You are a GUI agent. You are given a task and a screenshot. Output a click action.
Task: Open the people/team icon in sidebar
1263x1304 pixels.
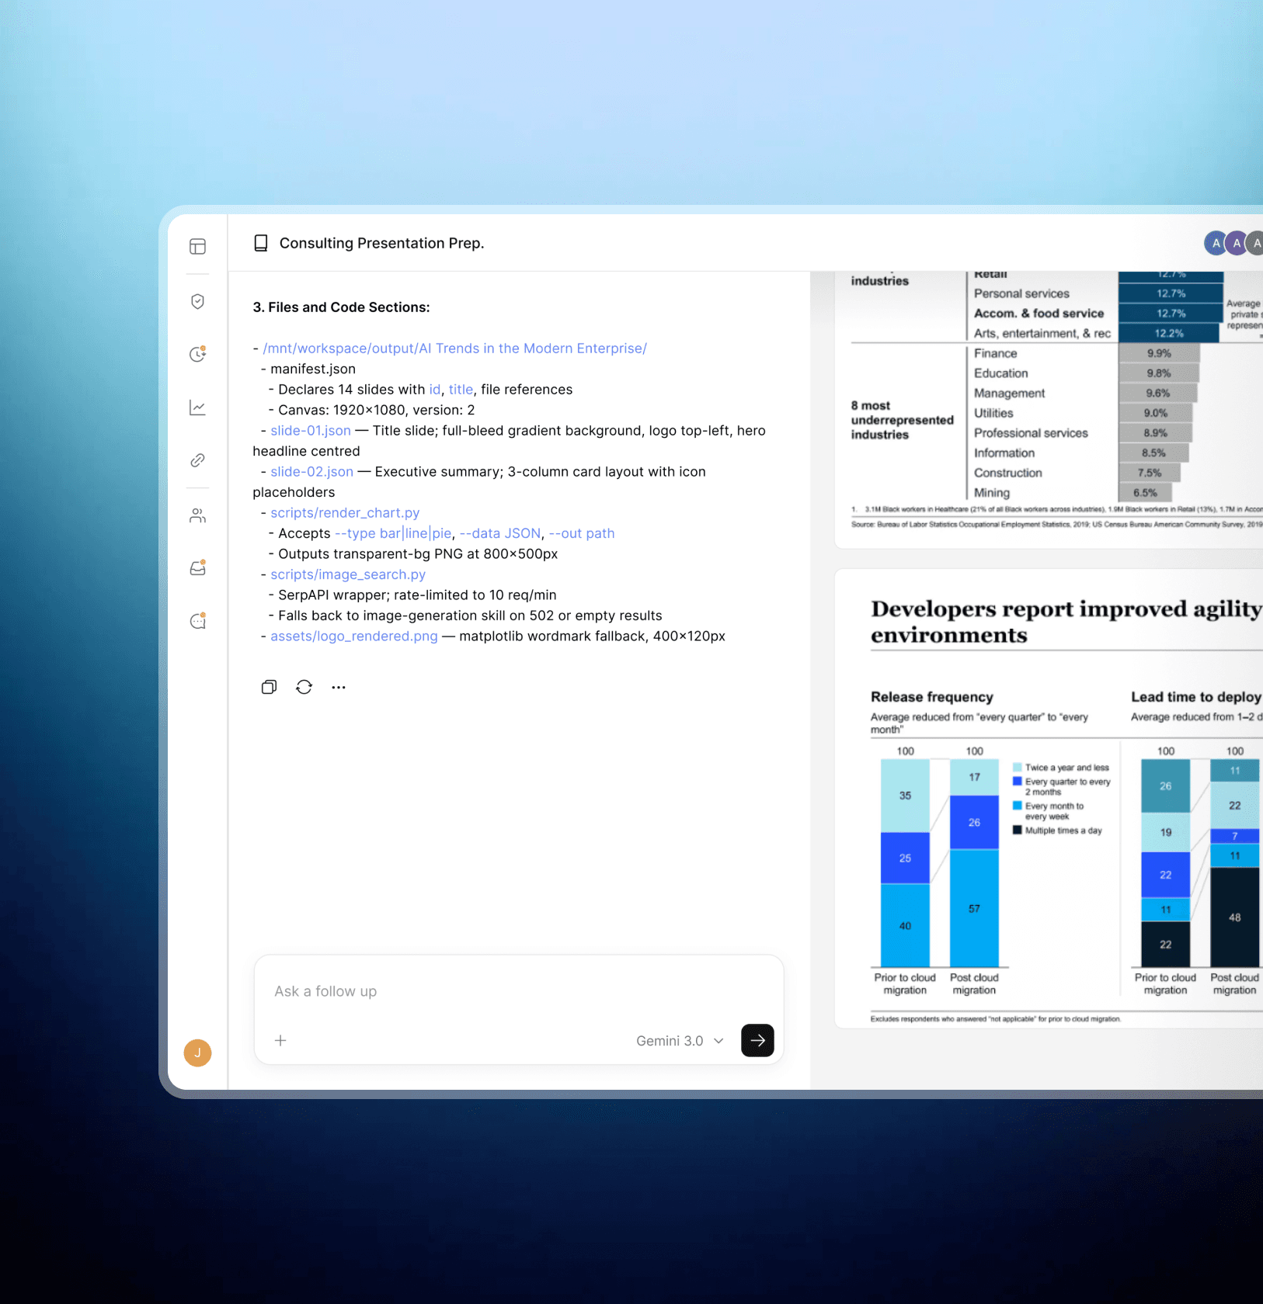coord(197,516)
